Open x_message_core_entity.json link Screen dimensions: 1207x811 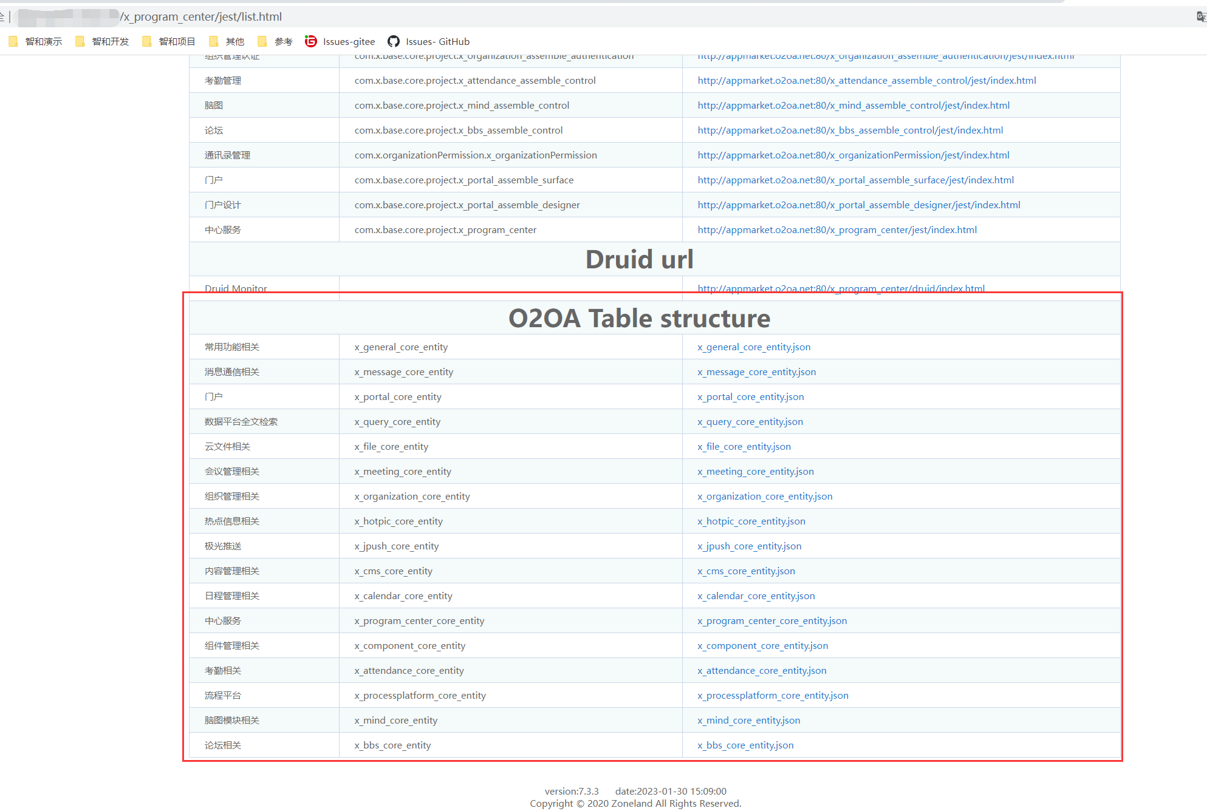[x=756, y=372]
